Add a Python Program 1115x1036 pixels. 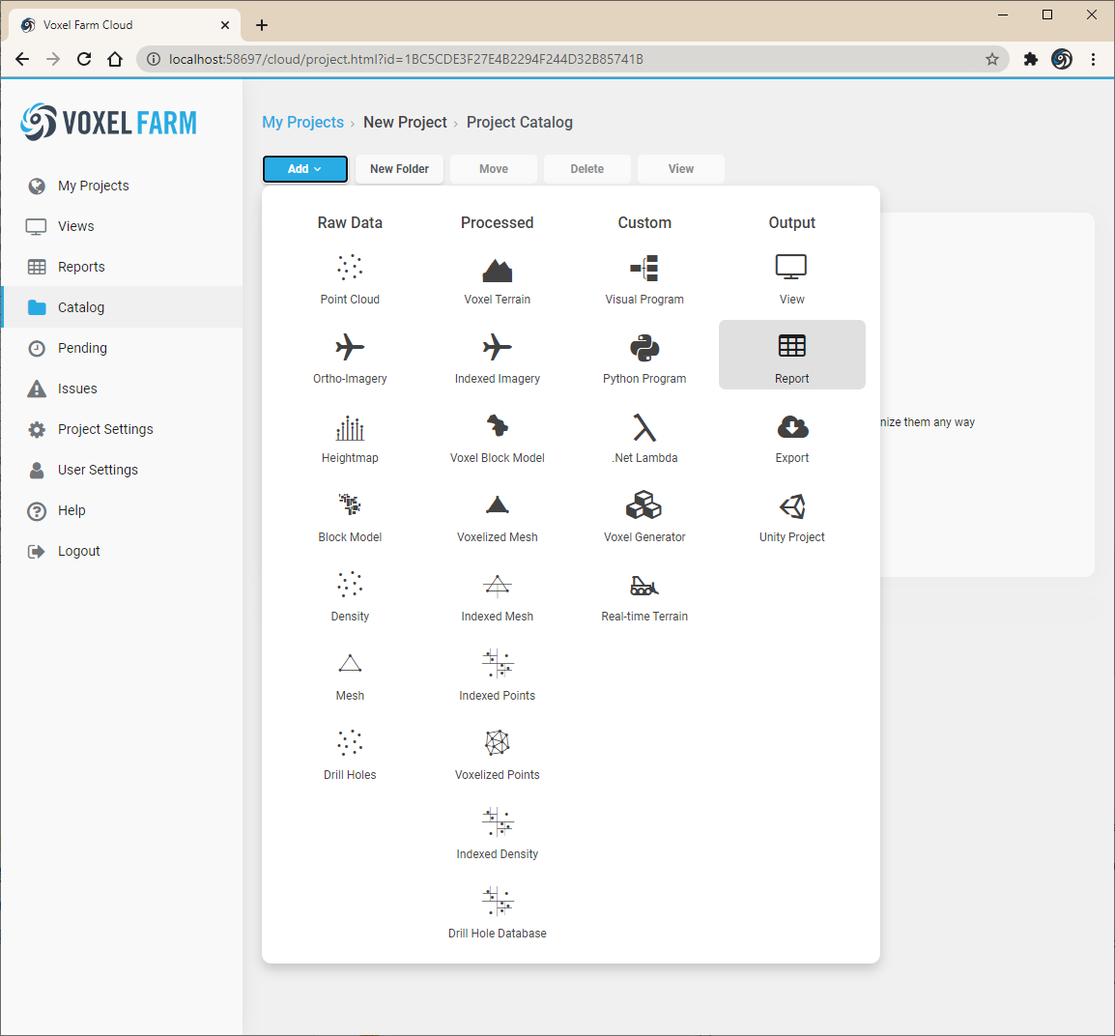tap(644, 359)
